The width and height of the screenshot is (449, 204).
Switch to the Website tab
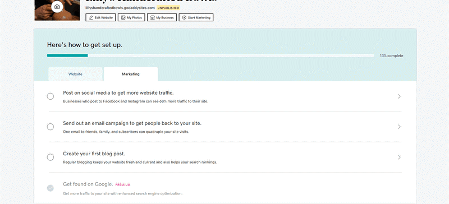pyautogui.click(x=75, y=74)
